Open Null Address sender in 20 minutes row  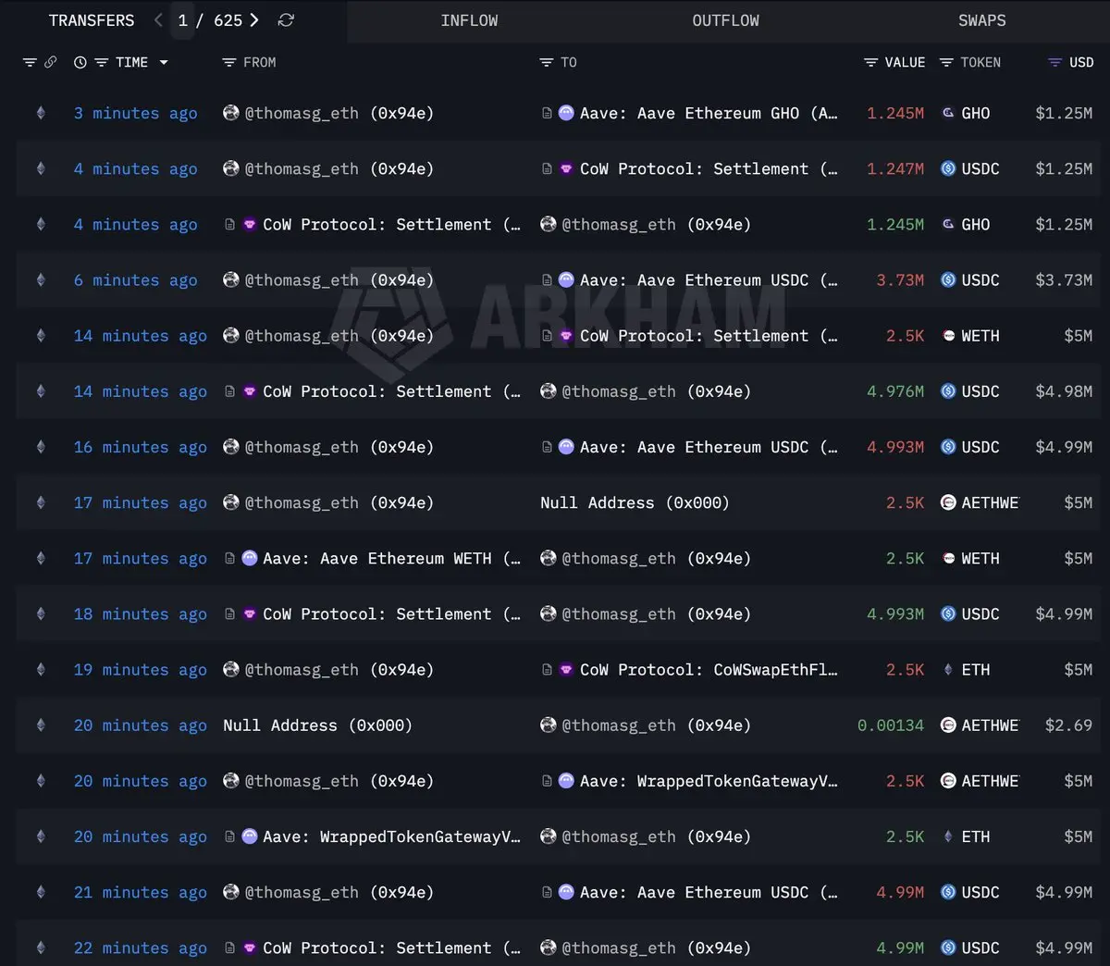click(317, 725)
